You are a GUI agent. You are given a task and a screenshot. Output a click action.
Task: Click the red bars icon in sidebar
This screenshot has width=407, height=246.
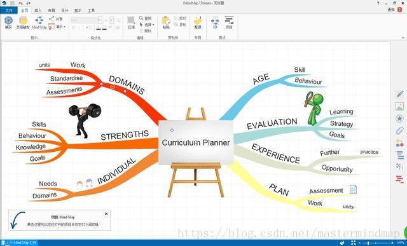click(400, 179)
